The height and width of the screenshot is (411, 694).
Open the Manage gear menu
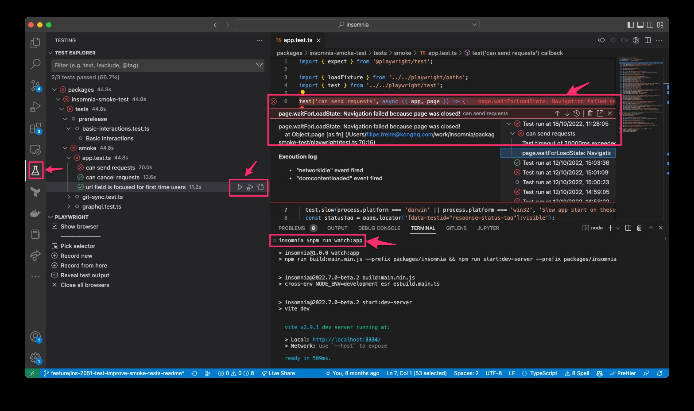click(35, 358)
